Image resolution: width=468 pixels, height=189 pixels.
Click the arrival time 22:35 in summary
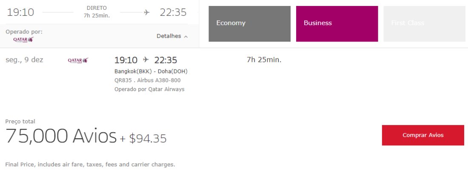[173, 12]
